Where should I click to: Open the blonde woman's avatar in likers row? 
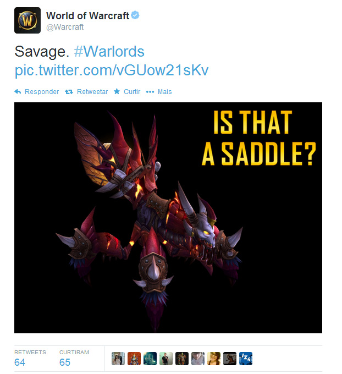tap(214, 359)
